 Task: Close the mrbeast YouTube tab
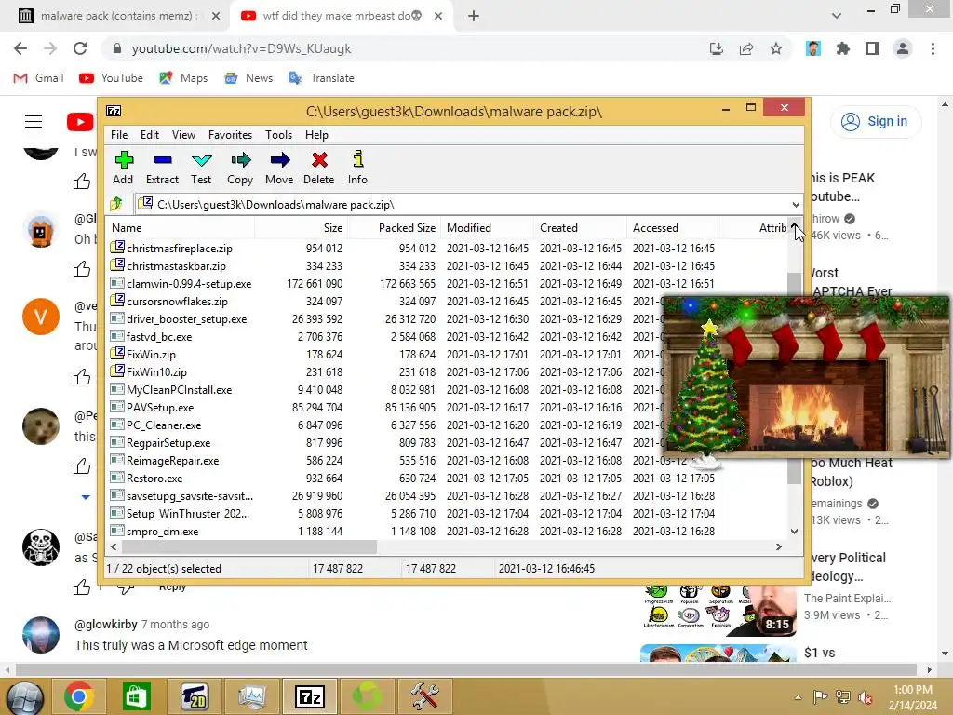(438, 16)
